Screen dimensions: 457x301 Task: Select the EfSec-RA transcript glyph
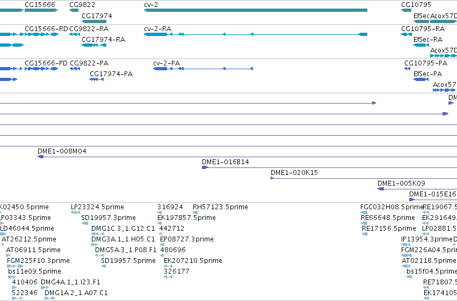(x=421, y=45)
